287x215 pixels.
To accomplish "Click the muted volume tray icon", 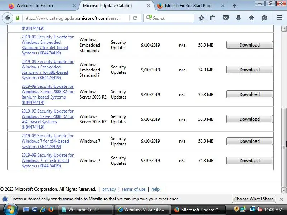I will click(259, 209).
